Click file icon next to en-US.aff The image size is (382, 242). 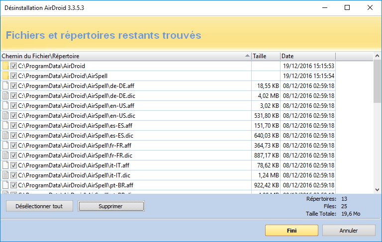pyautogui.click(x=5, y=106)
